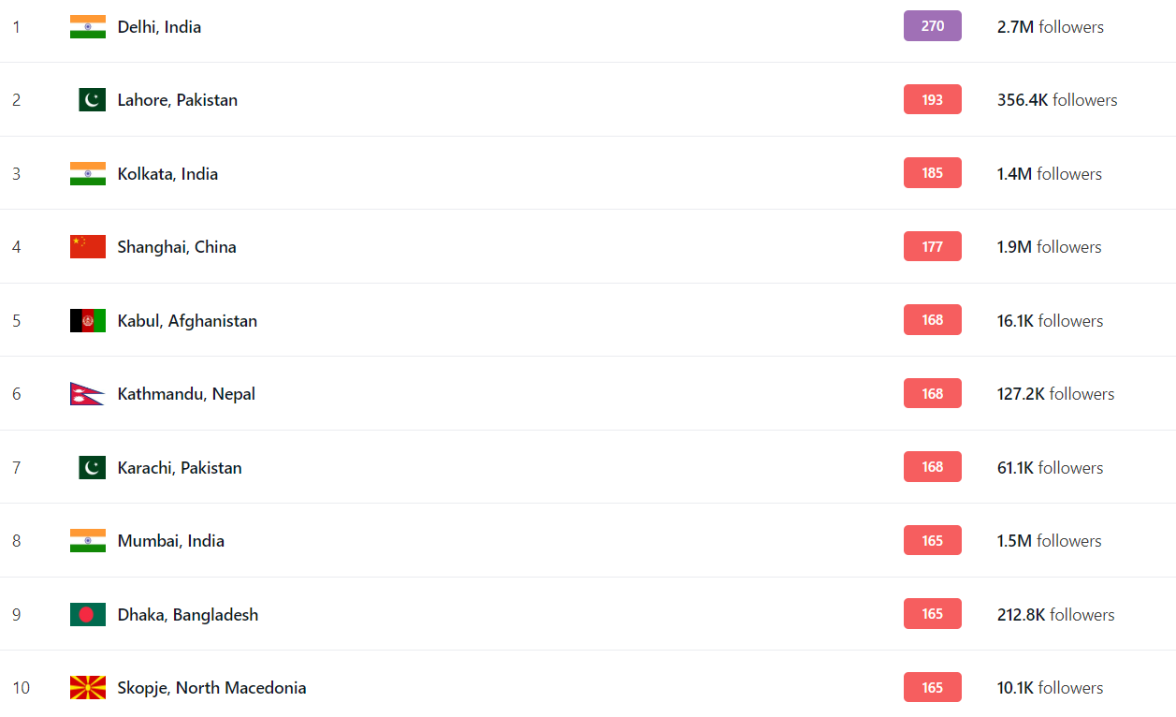Click the 212.8K followers for Dhaka
The image size is (1176, 717).
click(x=1056, y=615)
